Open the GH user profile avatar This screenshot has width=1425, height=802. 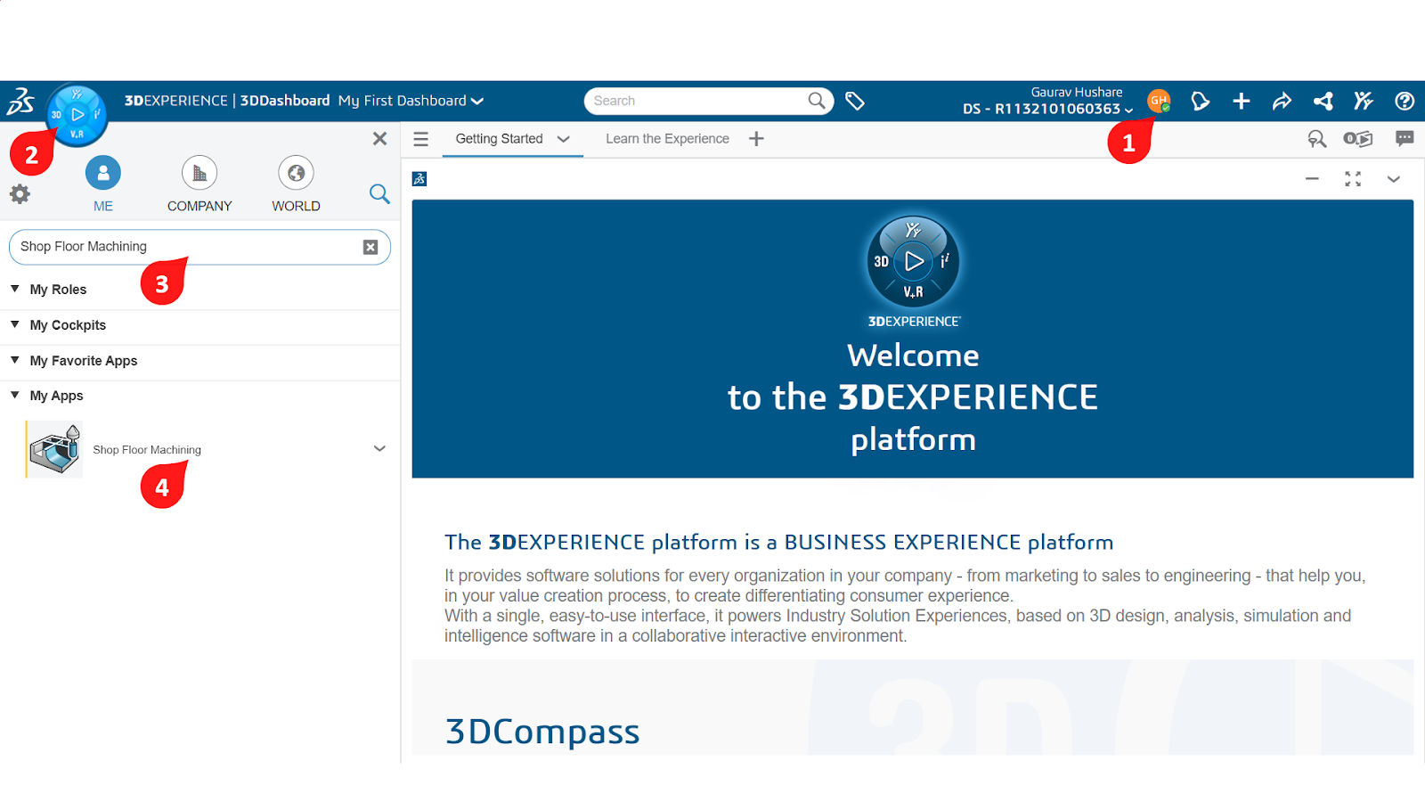pyautogui.click(x=1159, y=101)
